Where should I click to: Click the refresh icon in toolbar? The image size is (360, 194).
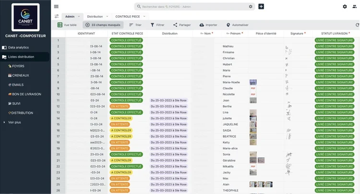coord(357,25)
